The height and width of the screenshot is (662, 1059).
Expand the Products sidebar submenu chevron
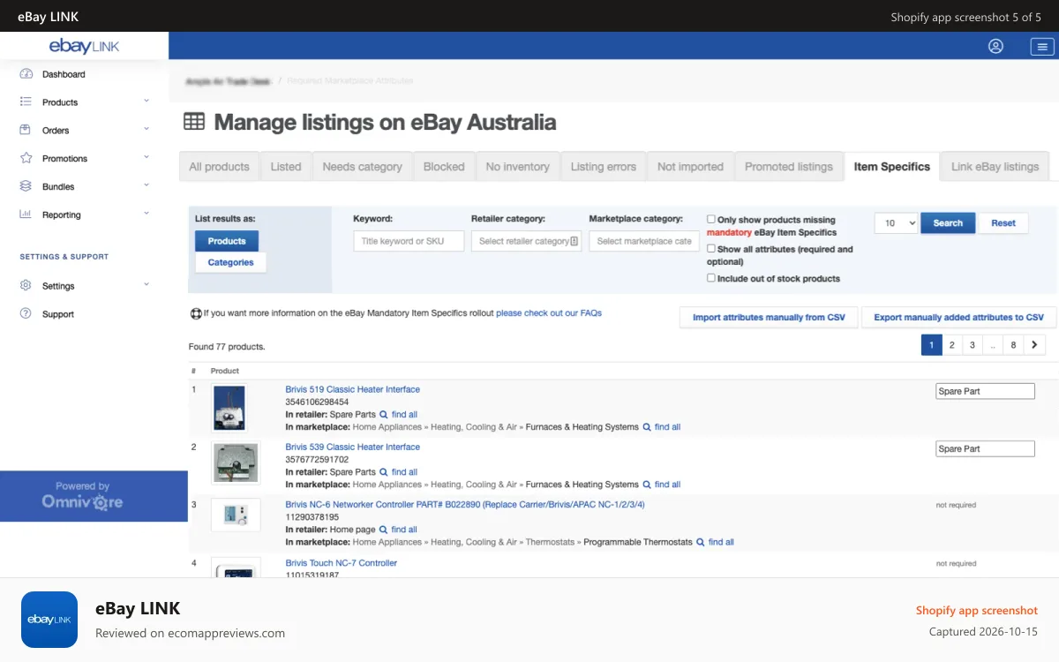click(146, 102)
